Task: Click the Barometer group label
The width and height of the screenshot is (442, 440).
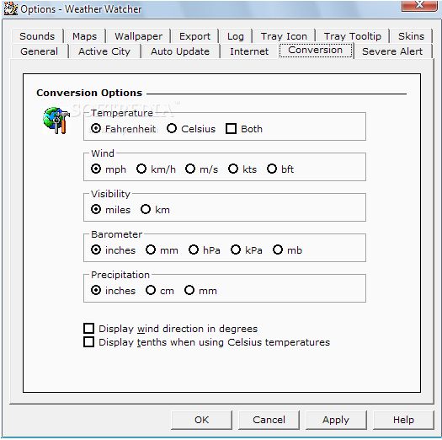Action: (117, 234)
